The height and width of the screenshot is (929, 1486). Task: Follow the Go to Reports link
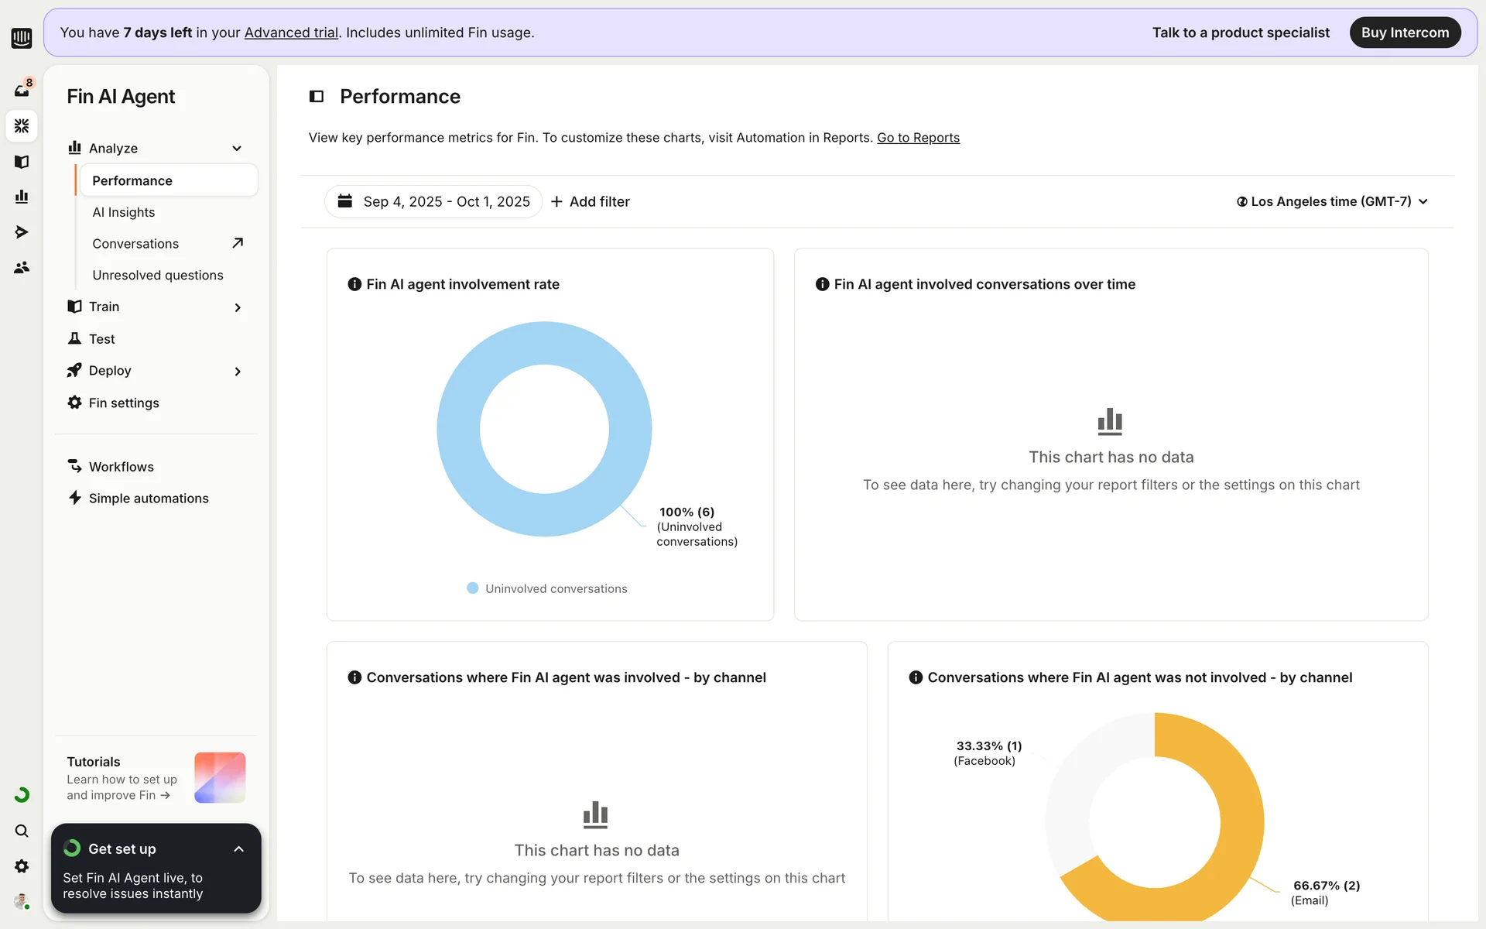click(x=918, y=138)
